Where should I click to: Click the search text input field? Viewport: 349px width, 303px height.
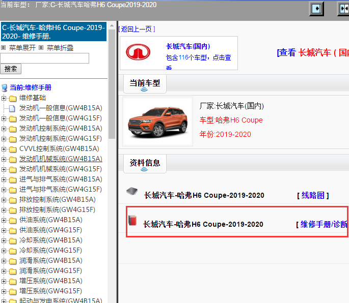click(45, 58)
